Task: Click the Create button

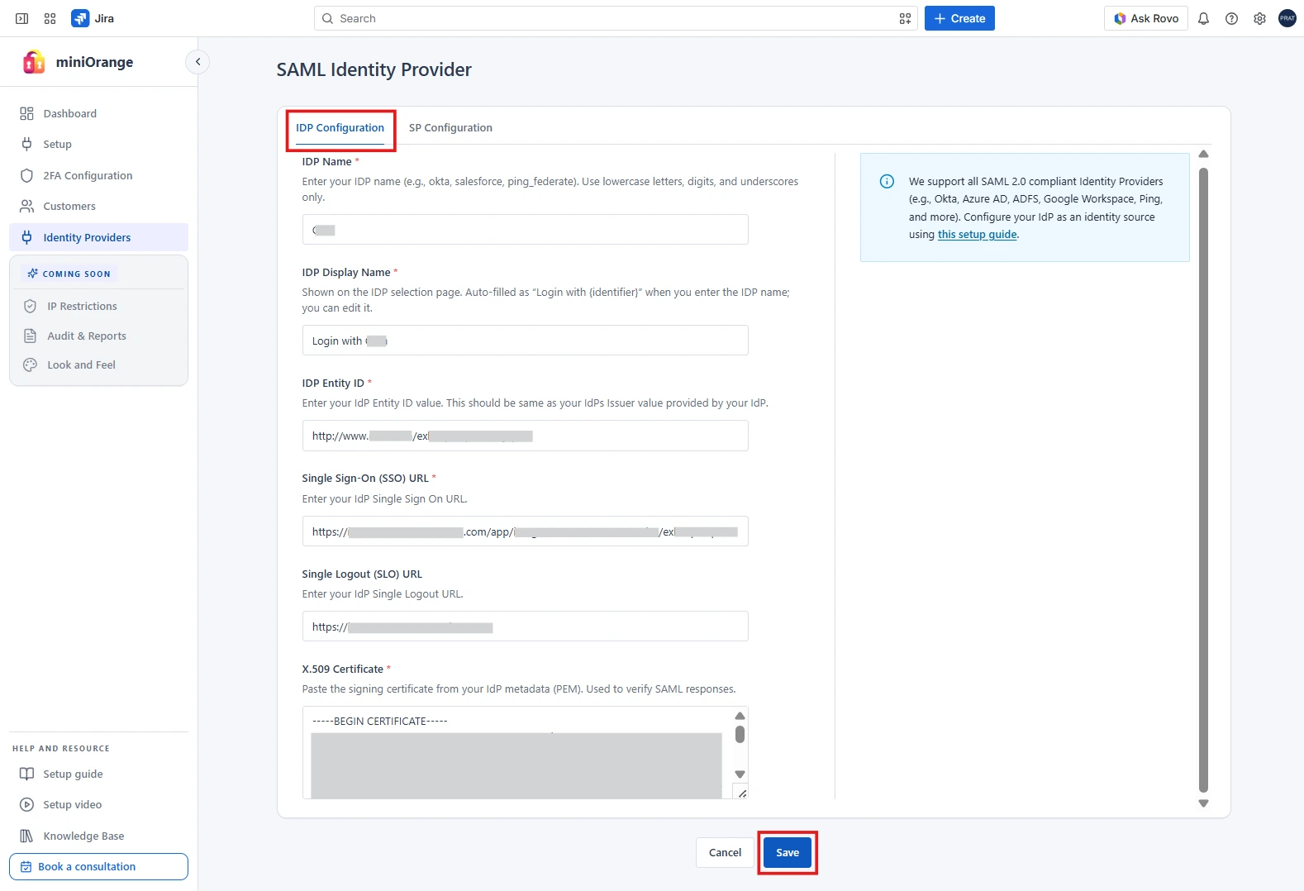Action: (x=959, y=18)
